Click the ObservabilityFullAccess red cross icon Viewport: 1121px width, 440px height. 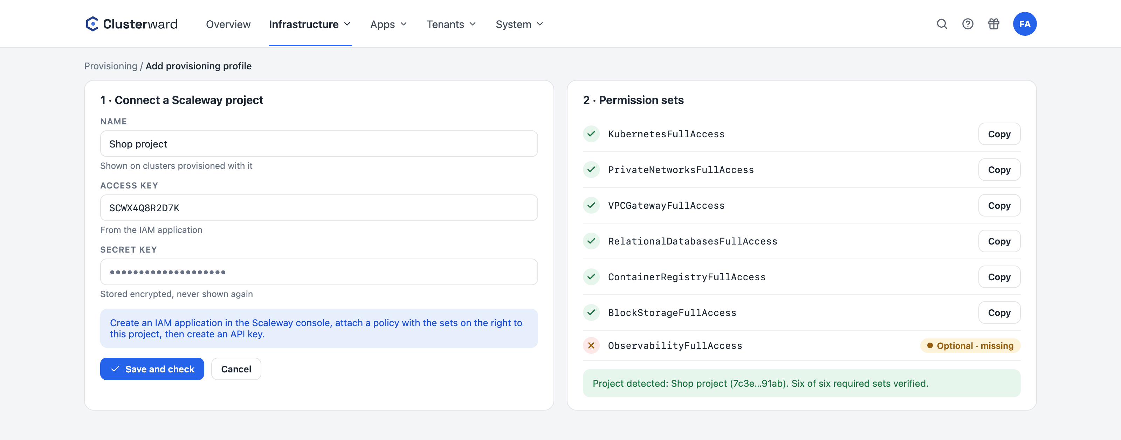591,345
